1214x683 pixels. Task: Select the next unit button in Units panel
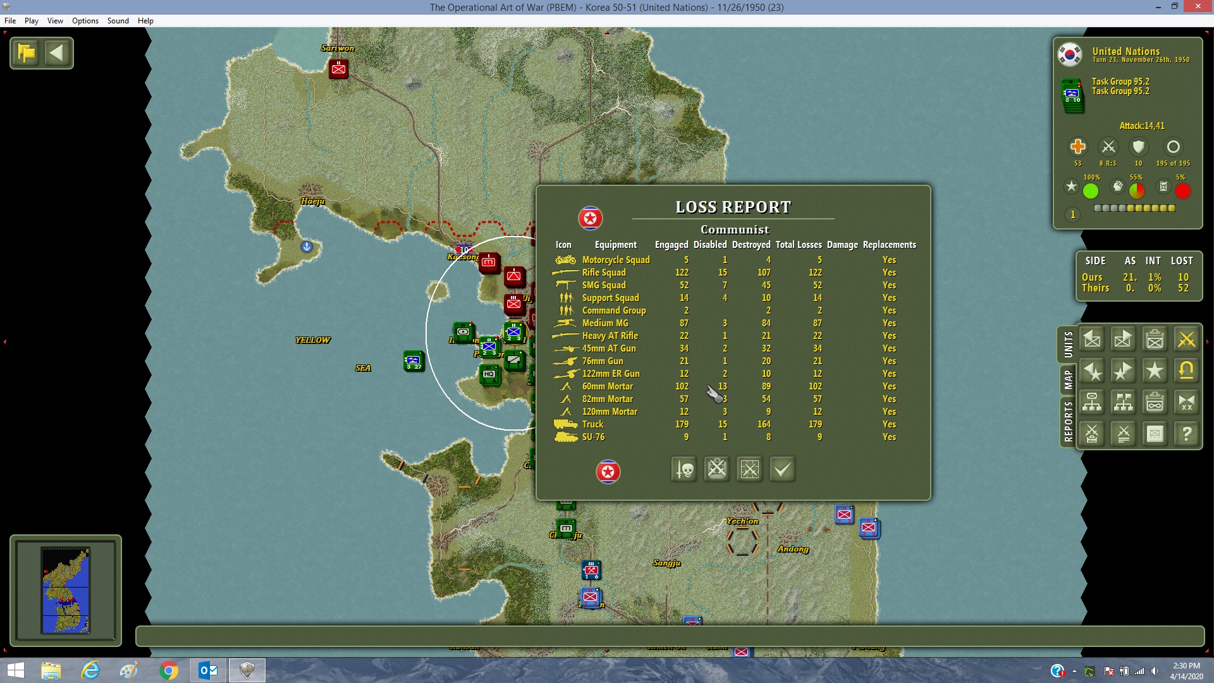pos(1124,340)
